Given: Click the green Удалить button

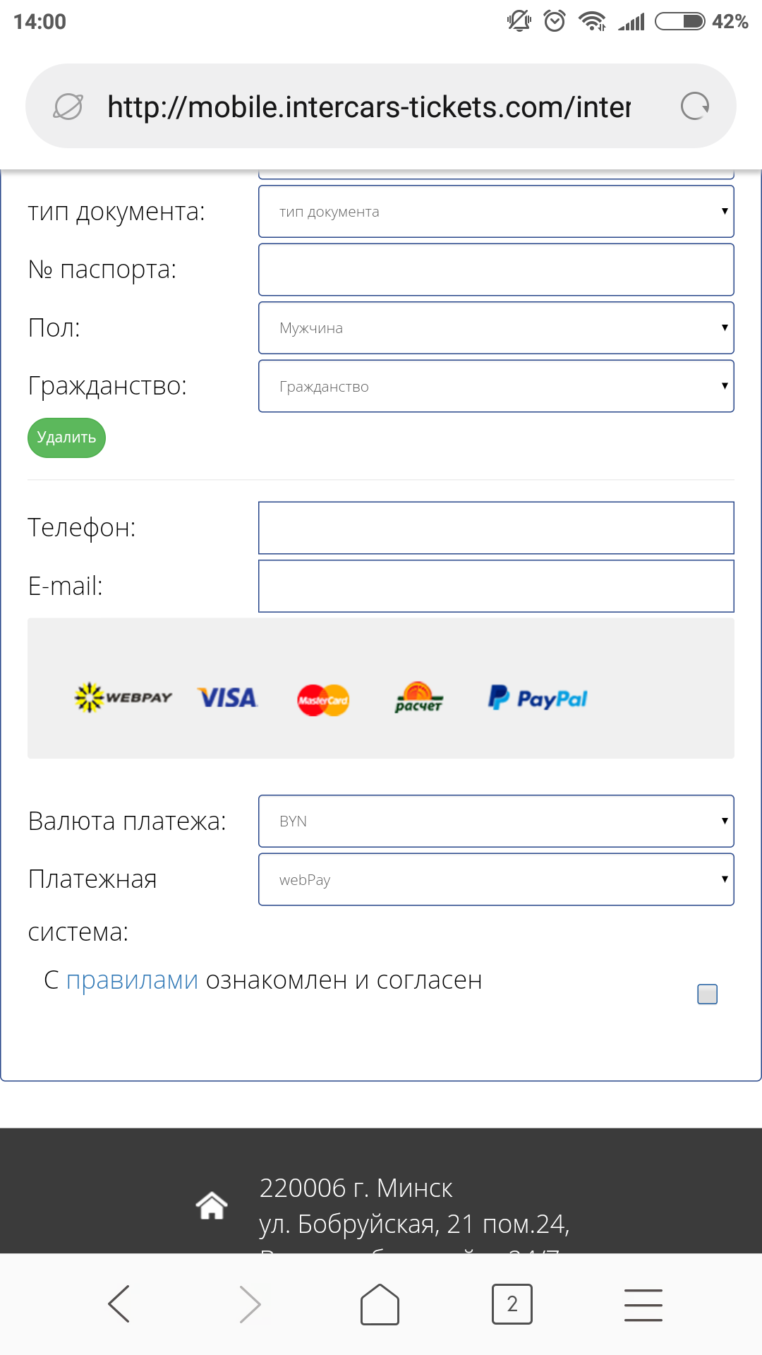Looking at the screenshot, I should pyautogui.click(x=66, y=438).
